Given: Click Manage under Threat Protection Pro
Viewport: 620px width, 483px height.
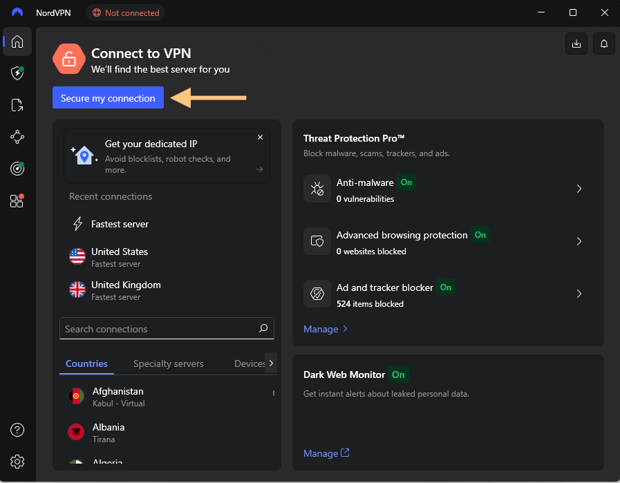Looking at the screenshot, I should (321, 329).
